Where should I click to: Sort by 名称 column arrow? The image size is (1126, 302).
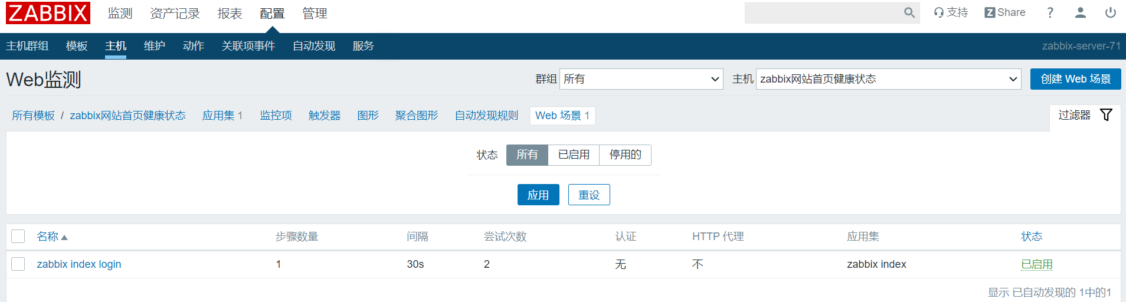[64, 237]
